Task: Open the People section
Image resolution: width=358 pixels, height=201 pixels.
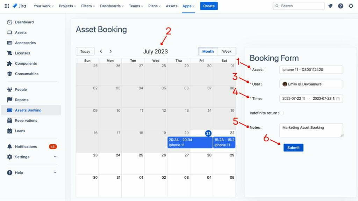Action: pos(21,89)
